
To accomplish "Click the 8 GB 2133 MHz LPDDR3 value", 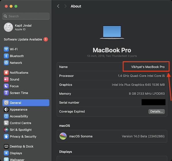I will 147,93.
